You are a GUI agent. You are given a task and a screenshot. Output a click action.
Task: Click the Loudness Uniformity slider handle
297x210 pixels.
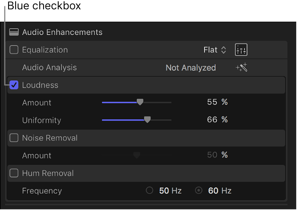coord(147,120)
